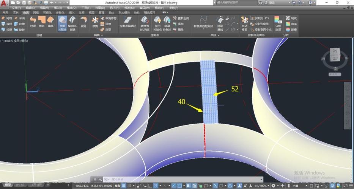Toggle the grid display in status bar

tap(124, 186)
